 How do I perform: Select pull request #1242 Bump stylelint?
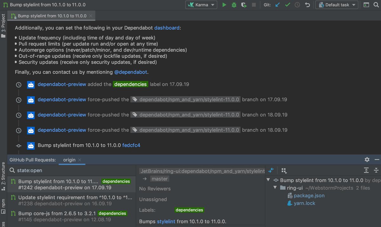pyautogui.click(x=72, y=184)
